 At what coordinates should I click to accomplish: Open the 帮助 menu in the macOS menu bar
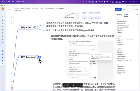coord(23,2)
